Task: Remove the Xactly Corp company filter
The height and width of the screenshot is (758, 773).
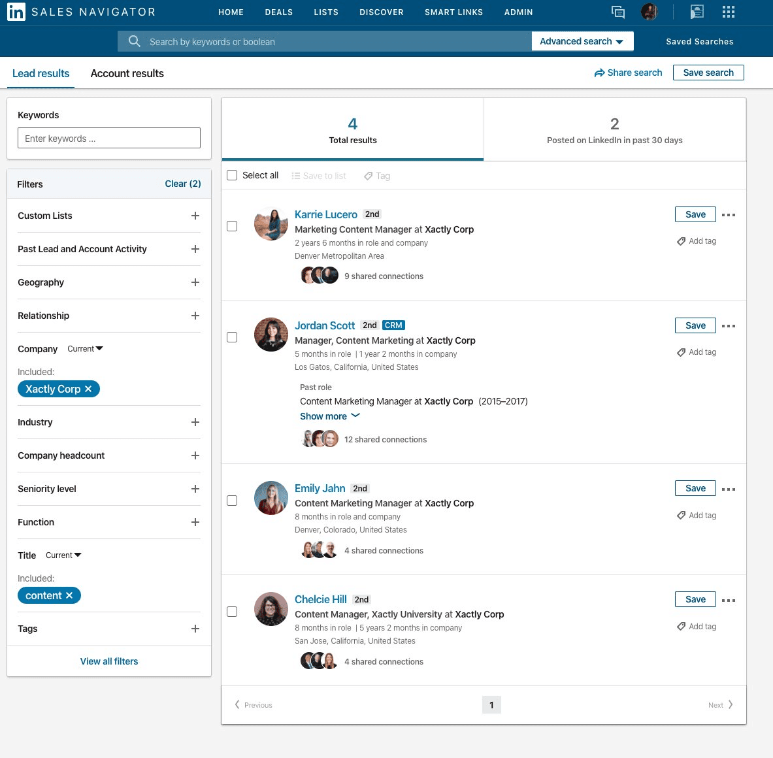Action: pyautogui.click(x=88, y=389)
